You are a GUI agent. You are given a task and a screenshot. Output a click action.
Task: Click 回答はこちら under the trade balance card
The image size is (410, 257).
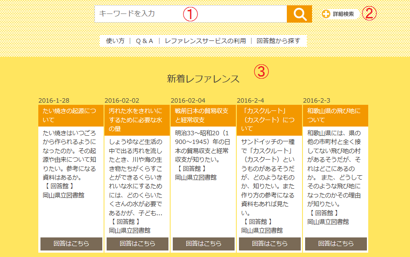(x=204, y=244)
